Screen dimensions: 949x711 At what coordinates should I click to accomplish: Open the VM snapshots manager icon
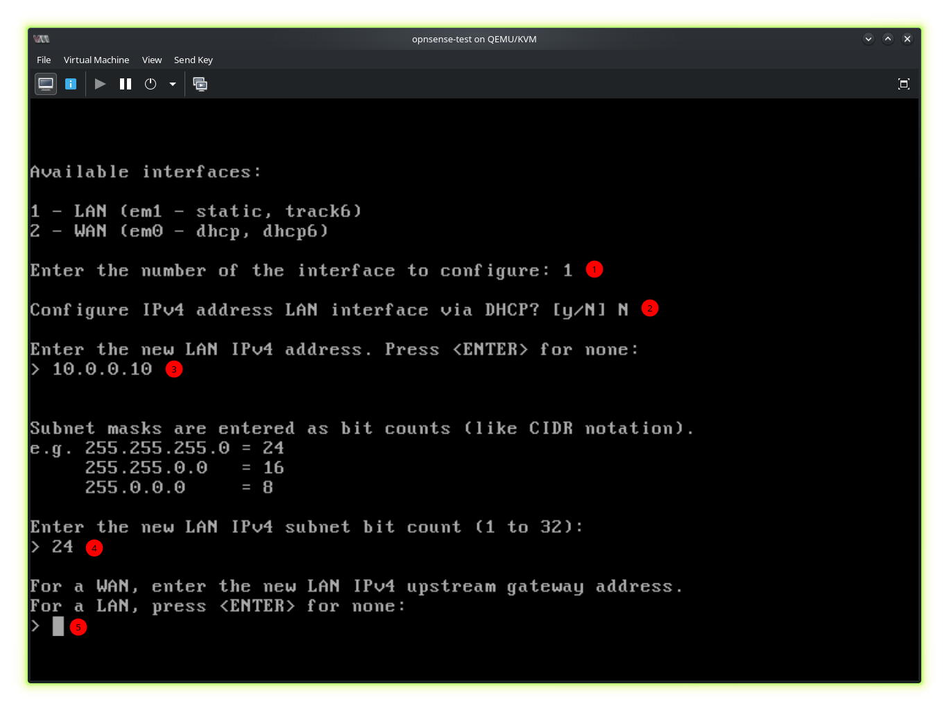pos(200,84)
